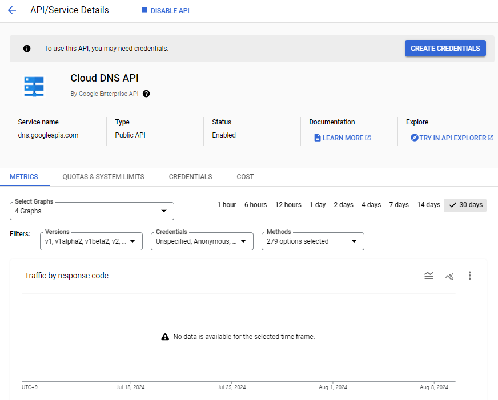Click the Traffic by response code title

(x=67, y=276)
